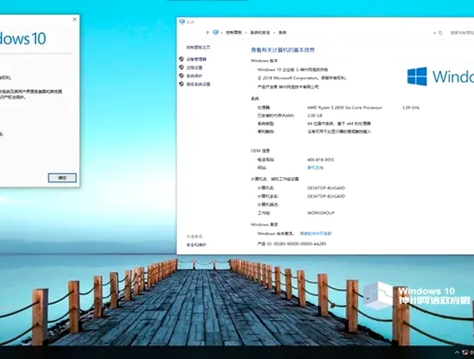
Task: Close the About Windows dialog
Action: click(x=75, y=19)
